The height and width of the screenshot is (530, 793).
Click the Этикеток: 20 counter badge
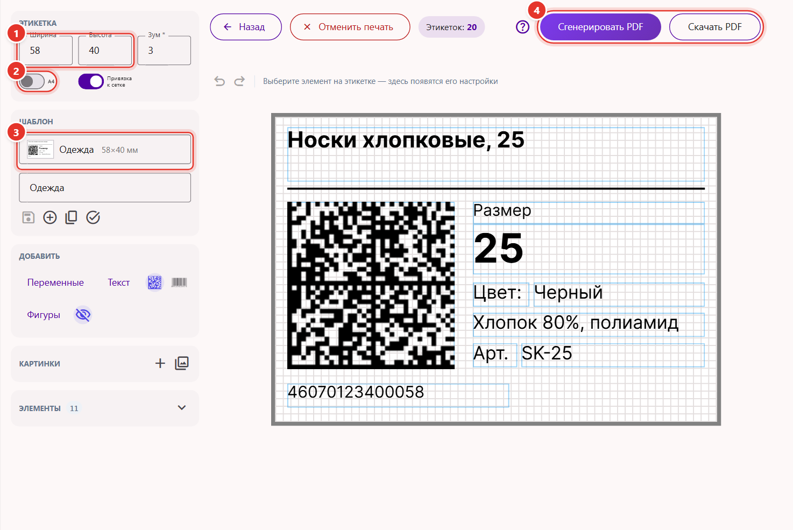pyautogui.click(x=451, y=27)
